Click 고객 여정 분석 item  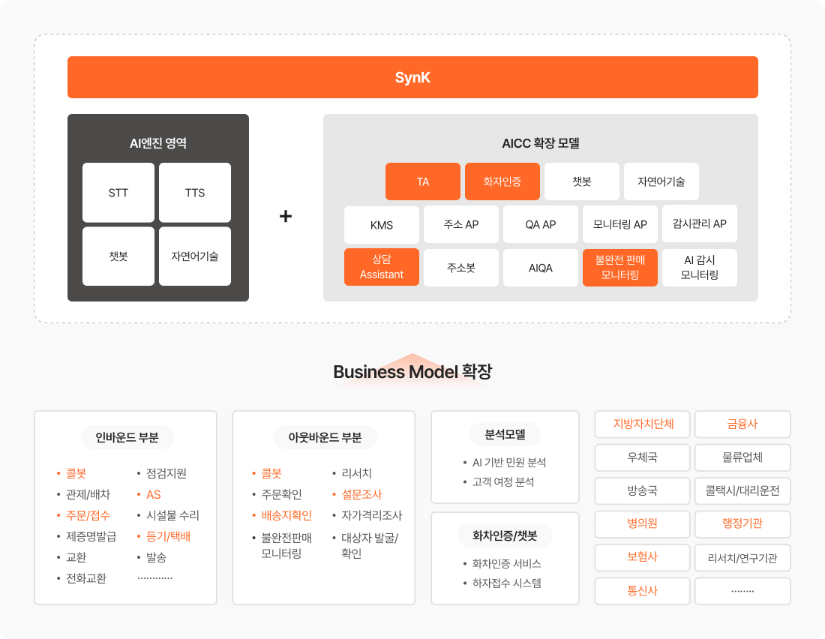pos(503,481)
